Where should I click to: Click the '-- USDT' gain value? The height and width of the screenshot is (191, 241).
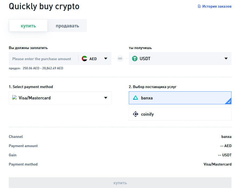[x=225, y=155]
